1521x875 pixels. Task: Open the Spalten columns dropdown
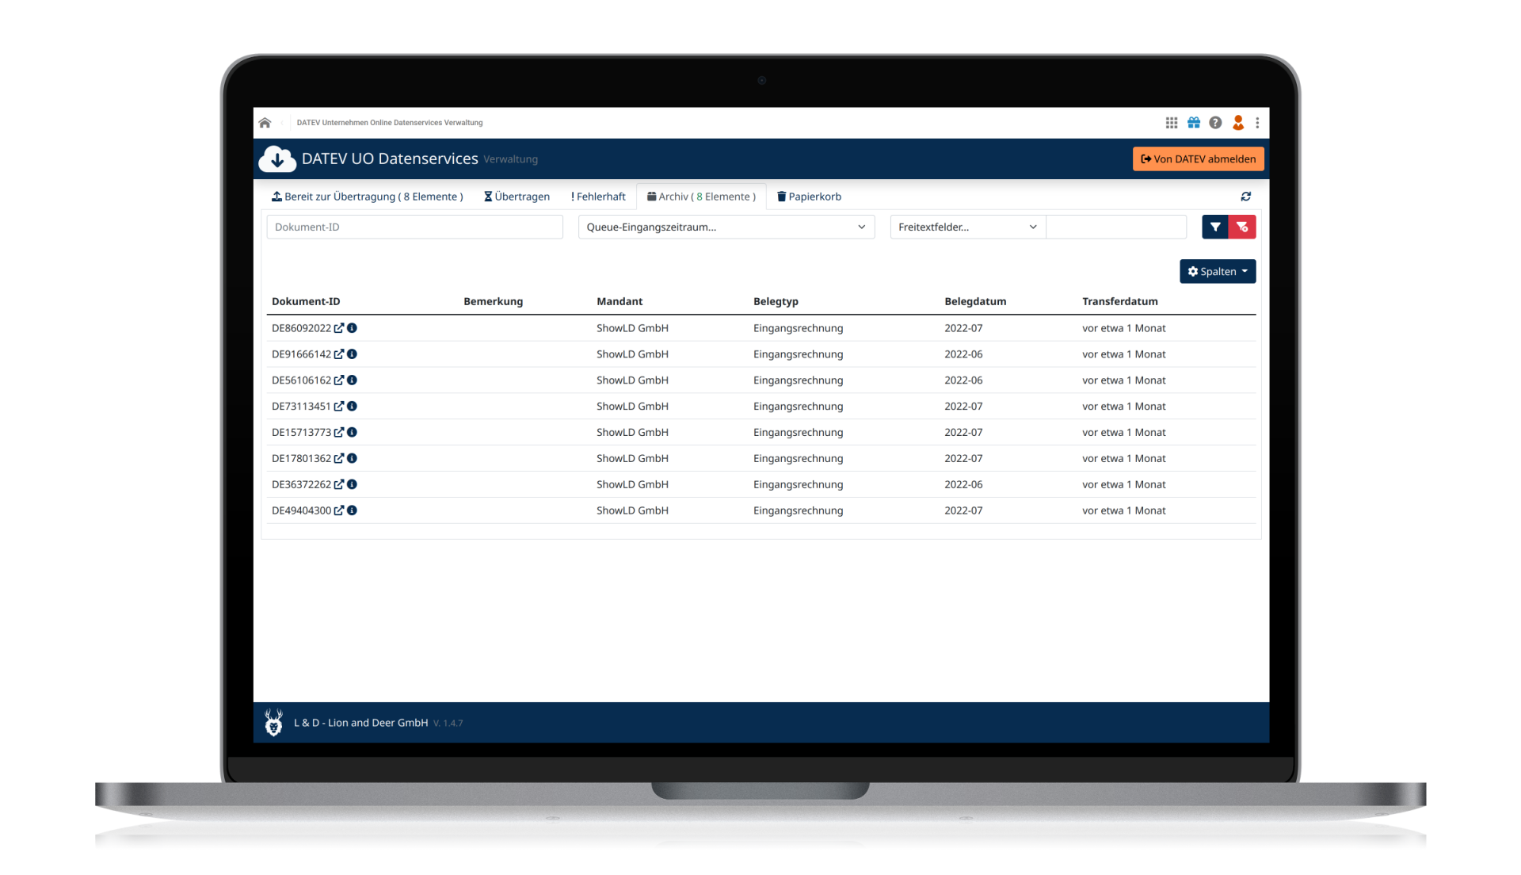click(1218, 272)
